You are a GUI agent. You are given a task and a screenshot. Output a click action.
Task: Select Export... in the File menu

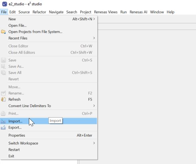pyautogui.click(x=48, y=128)
